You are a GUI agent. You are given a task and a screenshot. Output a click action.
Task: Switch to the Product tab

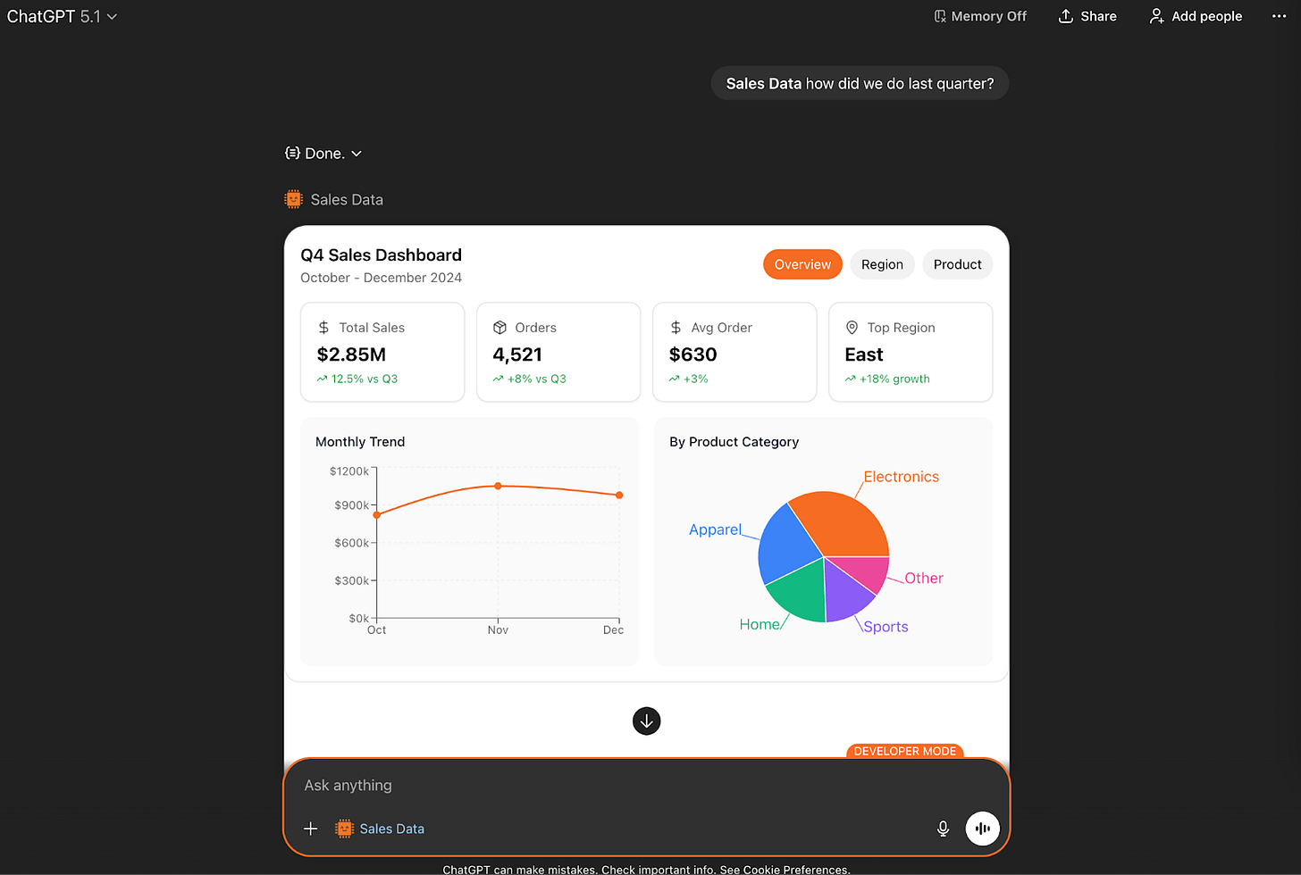(x=957, y=264)
